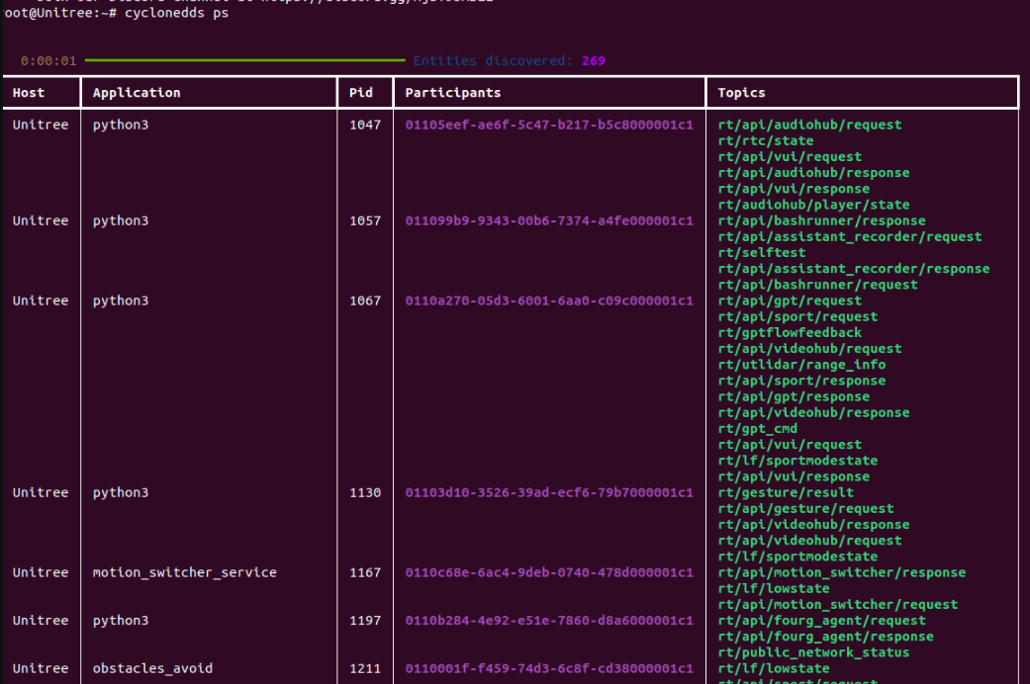Click participant ID 0110c68e-6ac4-9deb-0740-478d000001c1
Image resolution: width=1030 pixels, height=684 pixels.
(549, 572)
